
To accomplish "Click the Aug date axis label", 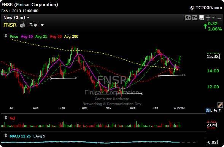I will click(36, 108).
